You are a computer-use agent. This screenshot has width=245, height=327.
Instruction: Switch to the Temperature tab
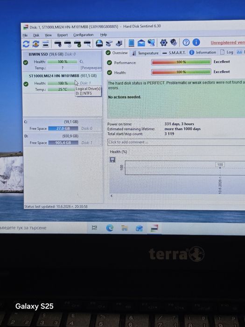(146, 53)
